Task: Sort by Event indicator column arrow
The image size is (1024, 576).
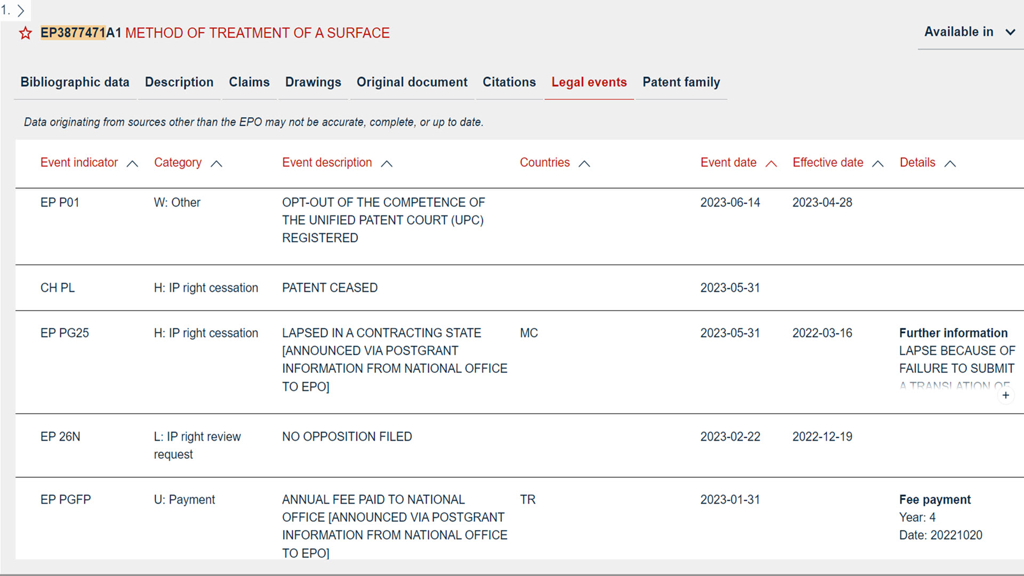Action: coord(132,164)
